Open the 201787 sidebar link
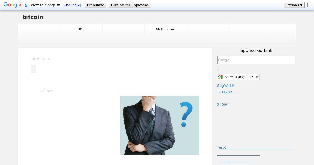 click(x=228, y=92)
